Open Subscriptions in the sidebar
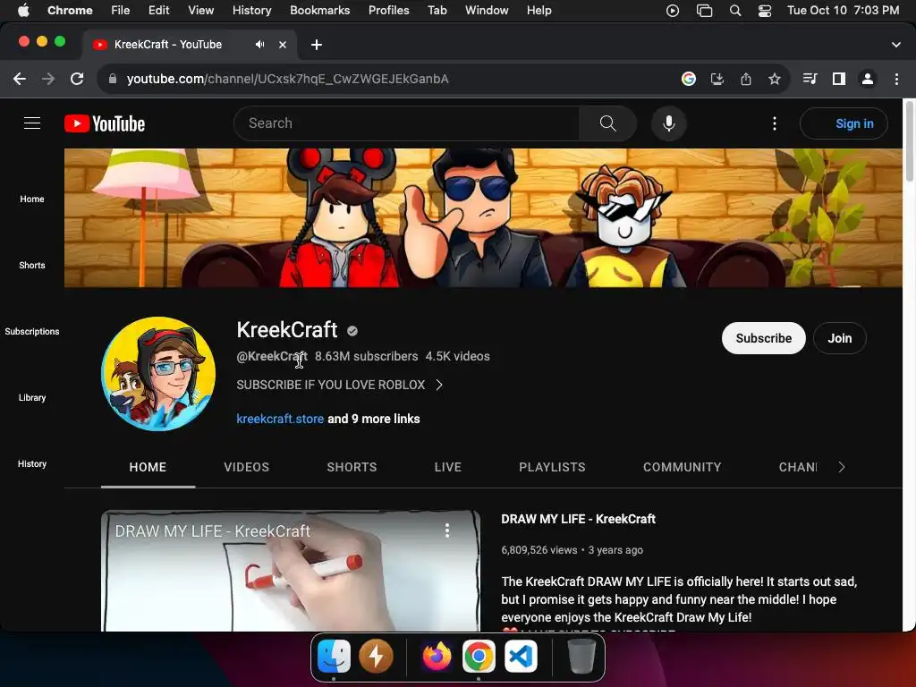This screenshot has width=916, height=687. (32, 331)
